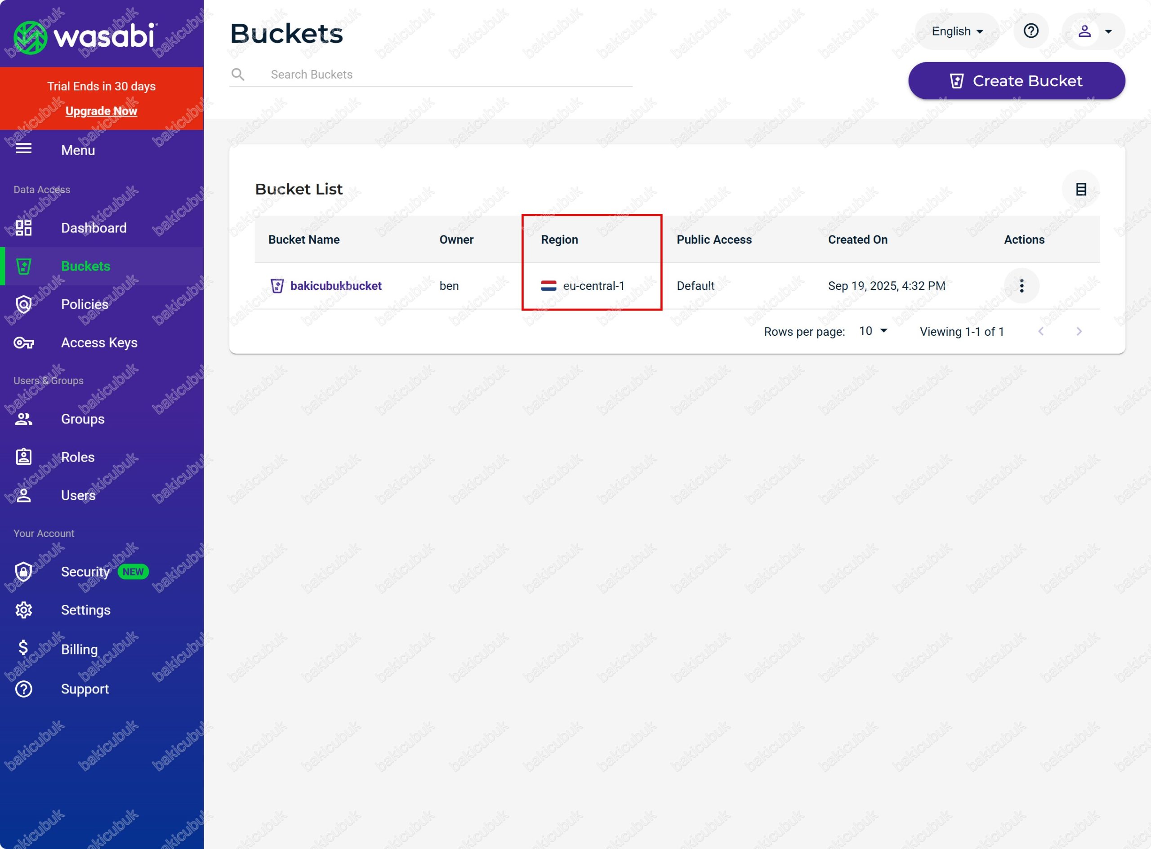Open the Security shield lock icon
1151x849 pixels.
(24, 572)
